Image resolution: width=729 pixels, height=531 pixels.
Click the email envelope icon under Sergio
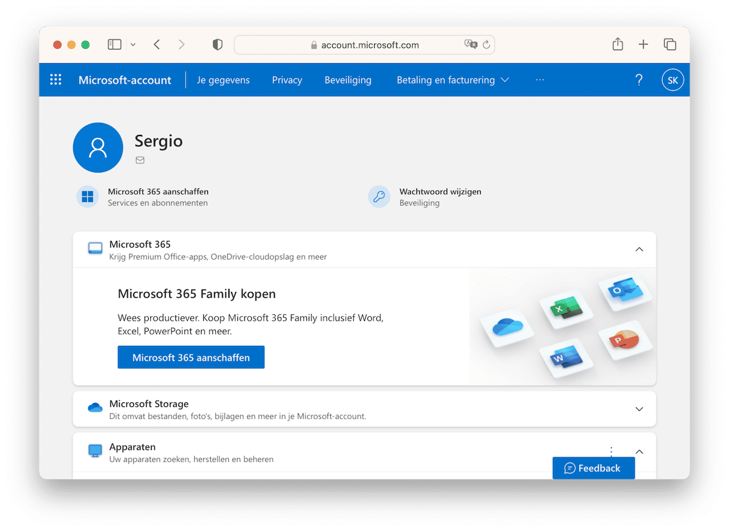coord(140,160)
